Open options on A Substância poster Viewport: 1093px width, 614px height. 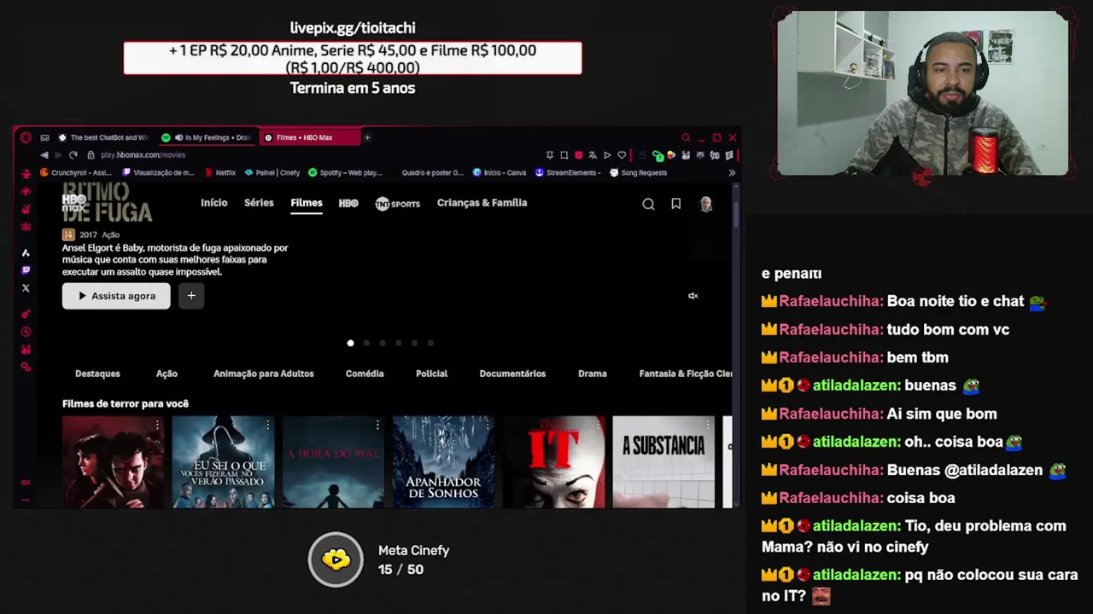708,425
